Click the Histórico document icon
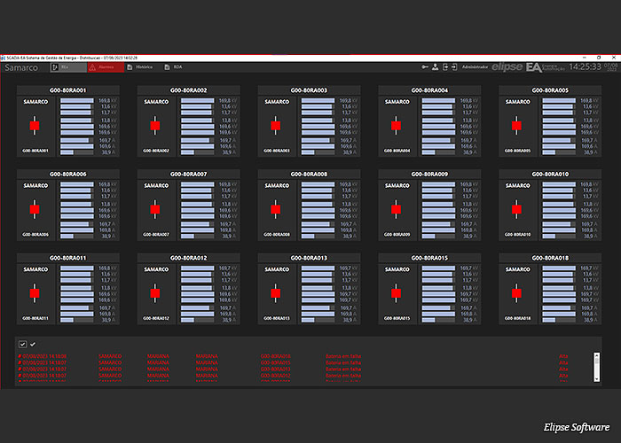The width and height of the screenshot is (621, 443). 130,67
